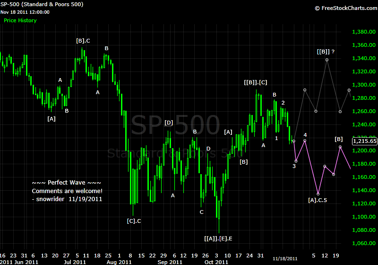Click the current price box 1,215.65

pos(364,141)
